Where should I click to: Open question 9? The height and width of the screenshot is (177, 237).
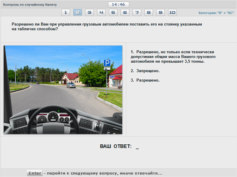161,12
